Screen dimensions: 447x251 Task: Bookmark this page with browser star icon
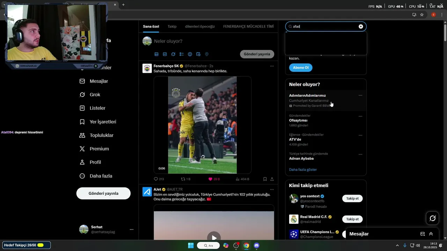click(x=422, y=15)
